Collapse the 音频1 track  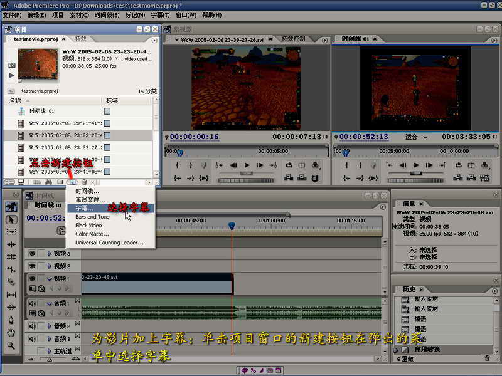50,303
